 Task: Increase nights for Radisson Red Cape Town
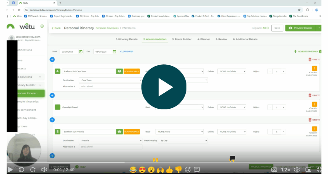click(x=283, y=71)
